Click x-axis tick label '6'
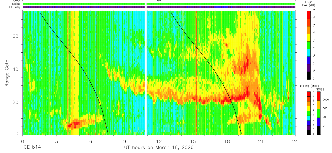Viewport: 332px width, 153px height. (x=91, y=141)
